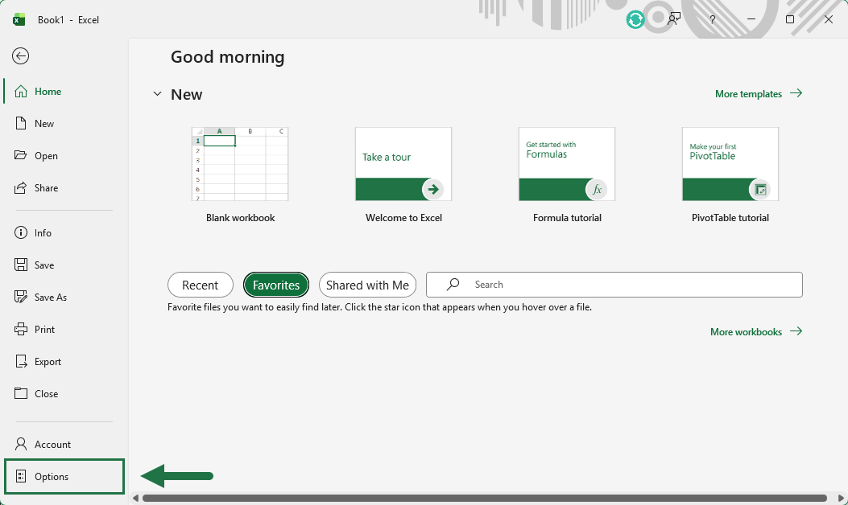Viewport: 848px width, 505px height.
Task: Switch to the Recent tab
Action: click(200, 285)
